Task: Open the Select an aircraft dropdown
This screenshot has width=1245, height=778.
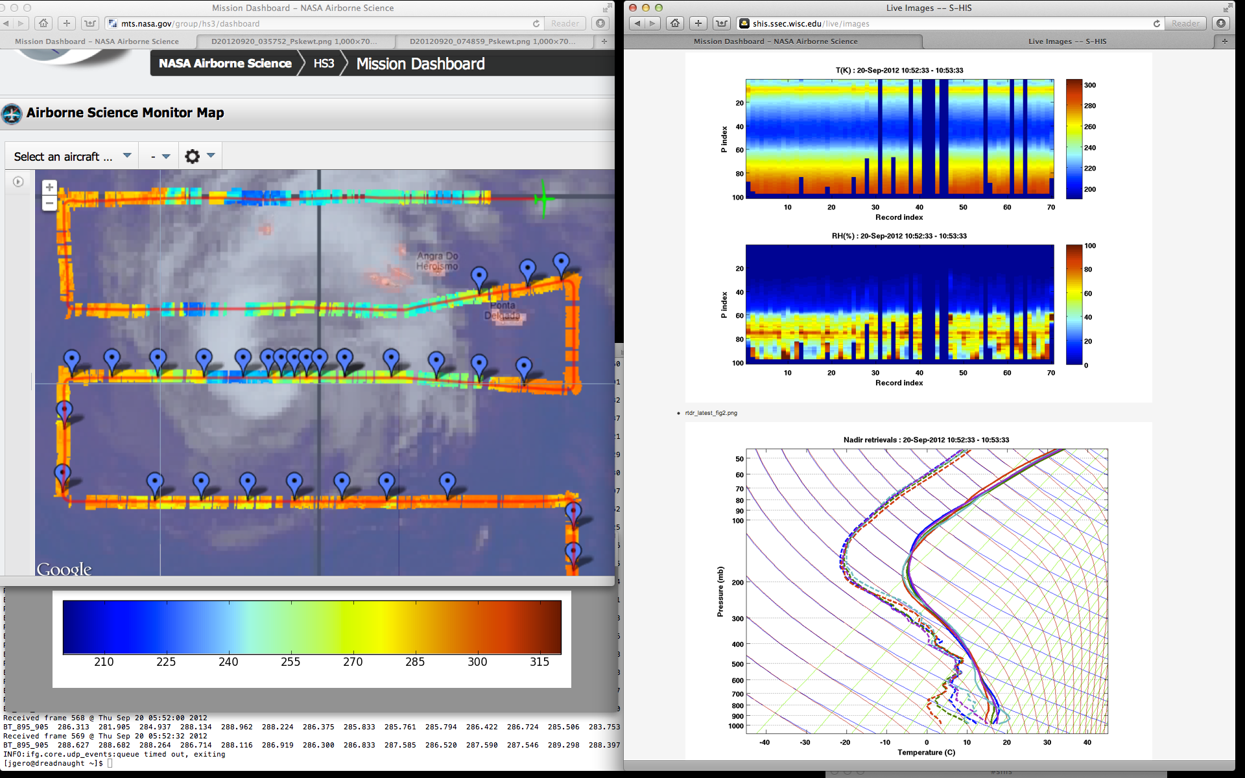Action: (72, 156)
